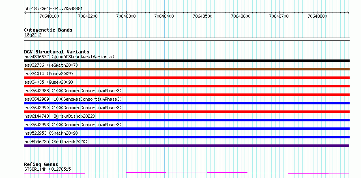Click the chr18:70648034..70648881 region label
Viewport: 361px width, 178px height.
54,9
